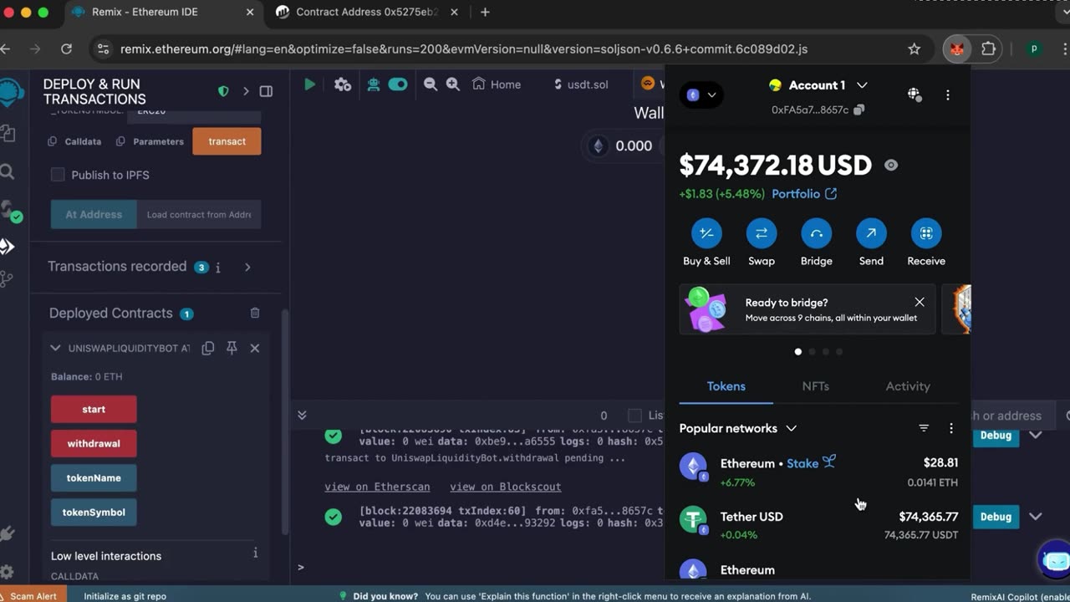Toggle the side panel layout icon
Image resolution: width=1070 pixels, height=602 pixels.
266,91
